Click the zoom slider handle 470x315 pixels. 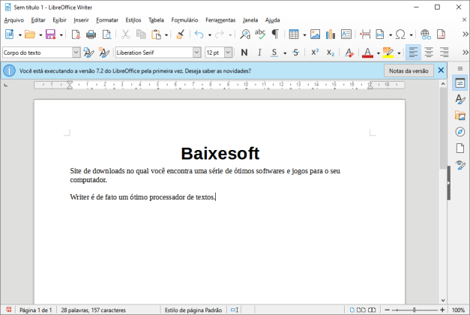[414, 310]
